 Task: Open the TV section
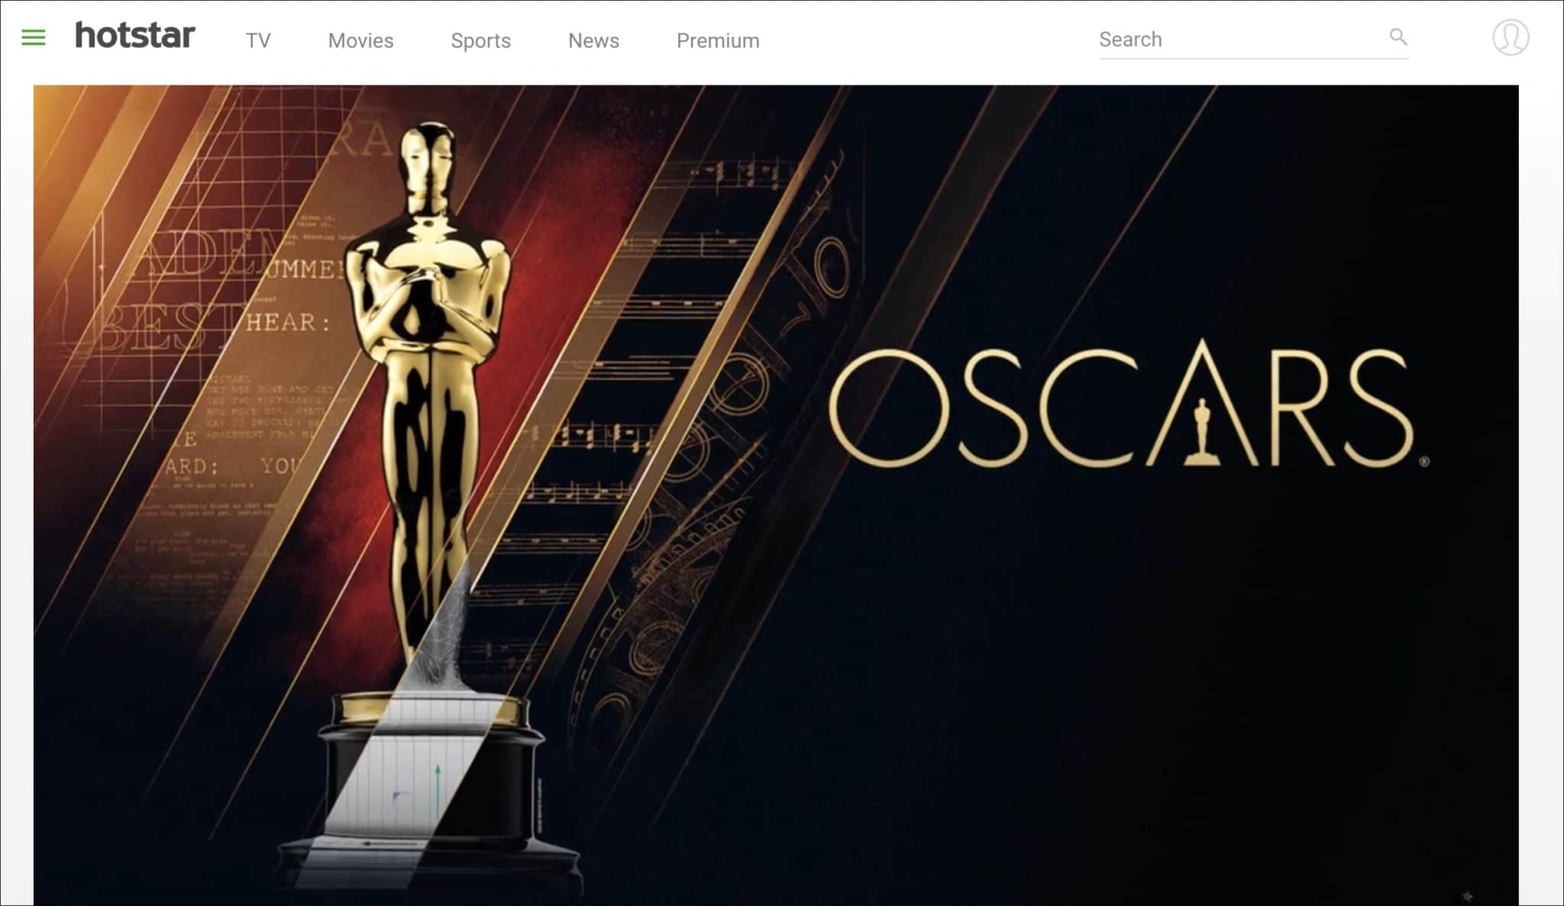click(258, 40)
